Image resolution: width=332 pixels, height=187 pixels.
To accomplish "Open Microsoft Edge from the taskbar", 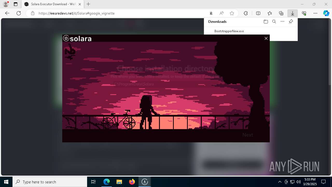I will point(107,182).
